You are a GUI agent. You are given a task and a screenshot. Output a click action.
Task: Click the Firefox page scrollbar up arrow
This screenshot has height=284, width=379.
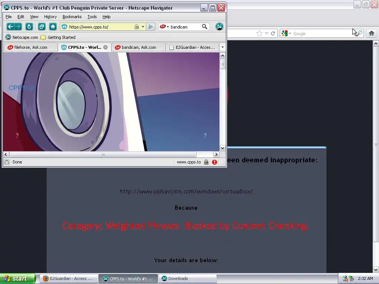click(376, 44)
